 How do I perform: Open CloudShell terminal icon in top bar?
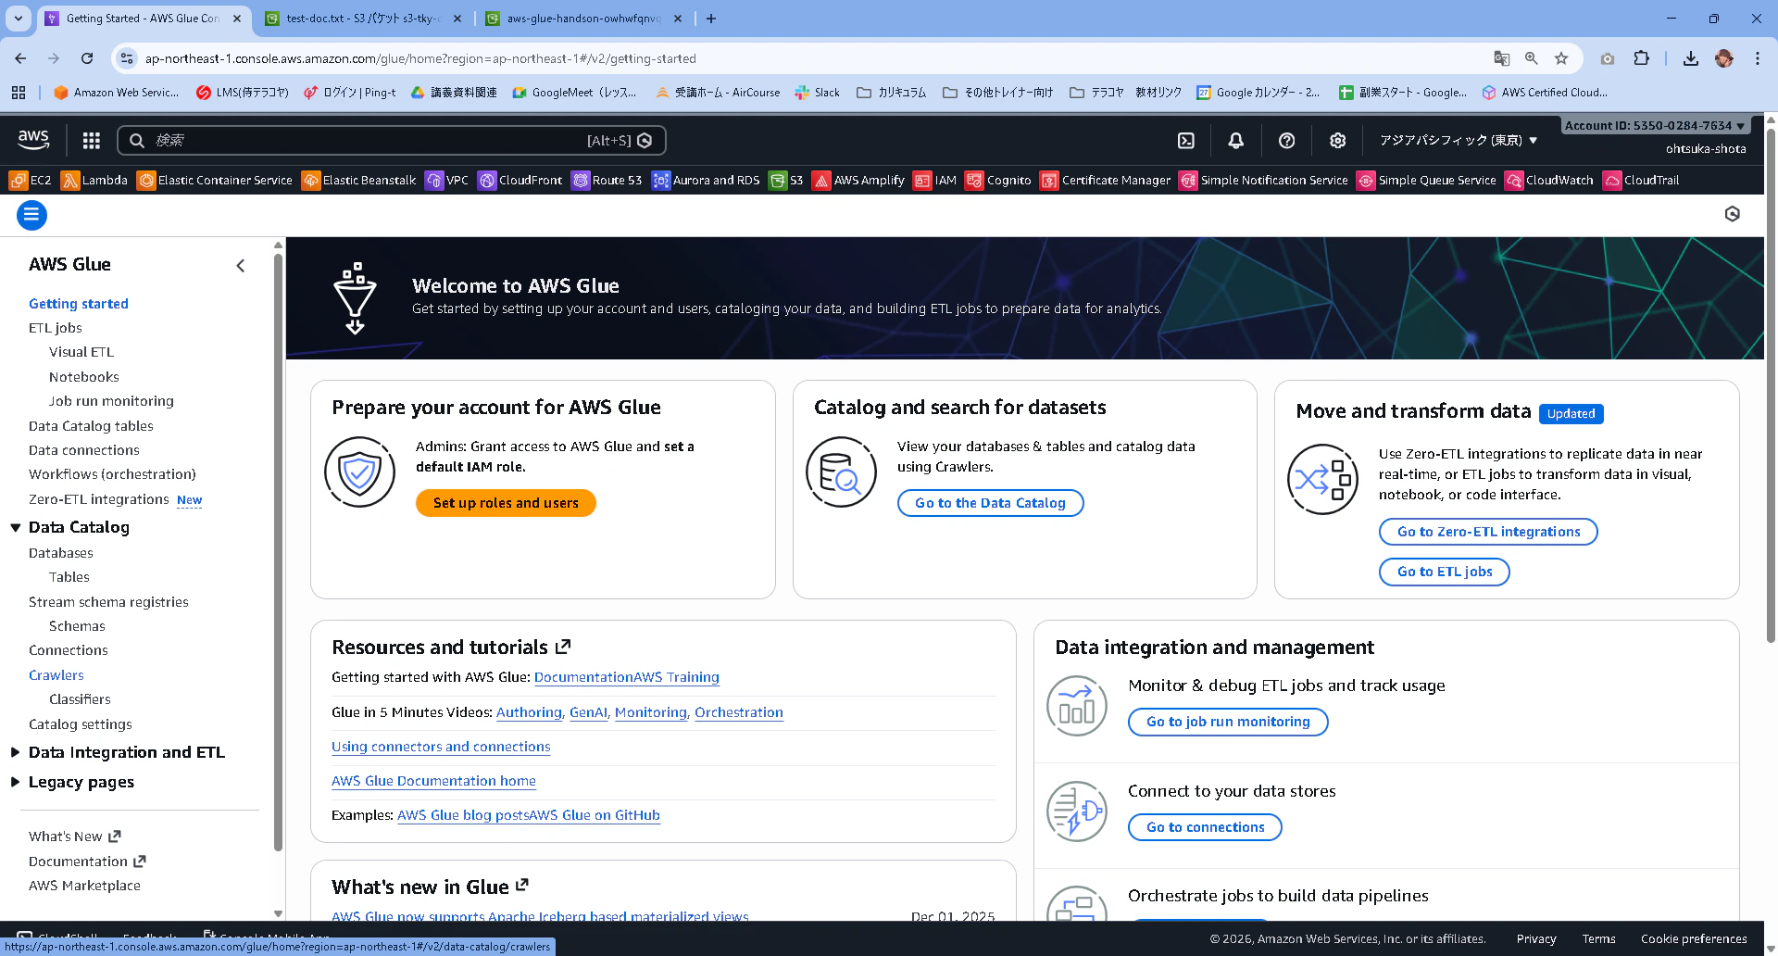[x=1185, y=140]
